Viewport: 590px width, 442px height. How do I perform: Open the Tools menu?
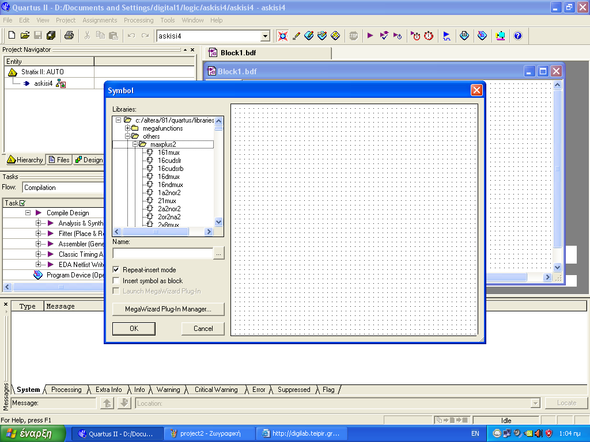pos(168,20)
